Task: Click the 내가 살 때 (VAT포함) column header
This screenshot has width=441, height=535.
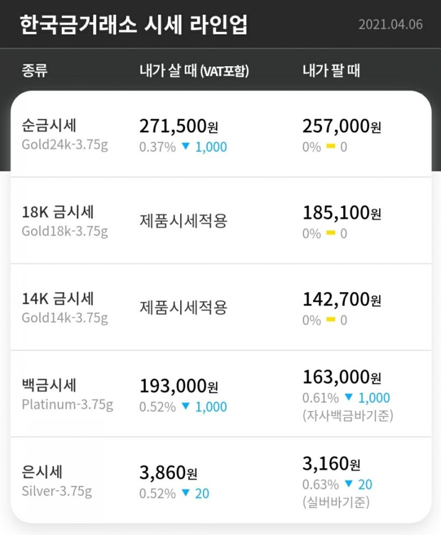Action: (194, 71)
